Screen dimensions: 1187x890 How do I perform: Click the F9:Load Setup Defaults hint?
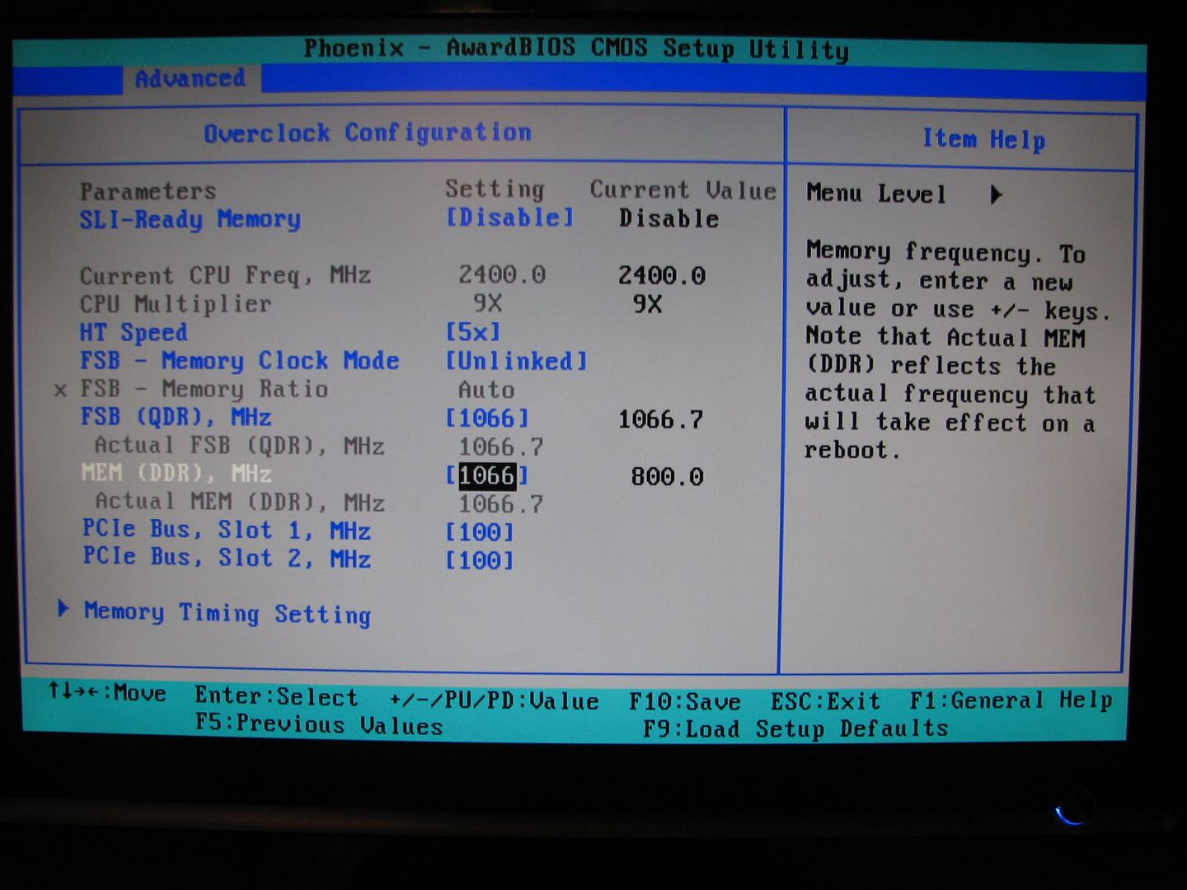coord(795,728)
